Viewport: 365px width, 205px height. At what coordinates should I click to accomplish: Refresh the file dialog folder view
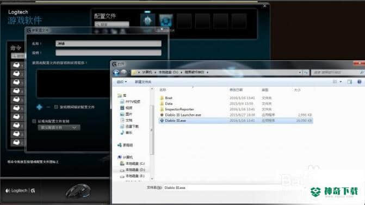[x=306, y=73]
